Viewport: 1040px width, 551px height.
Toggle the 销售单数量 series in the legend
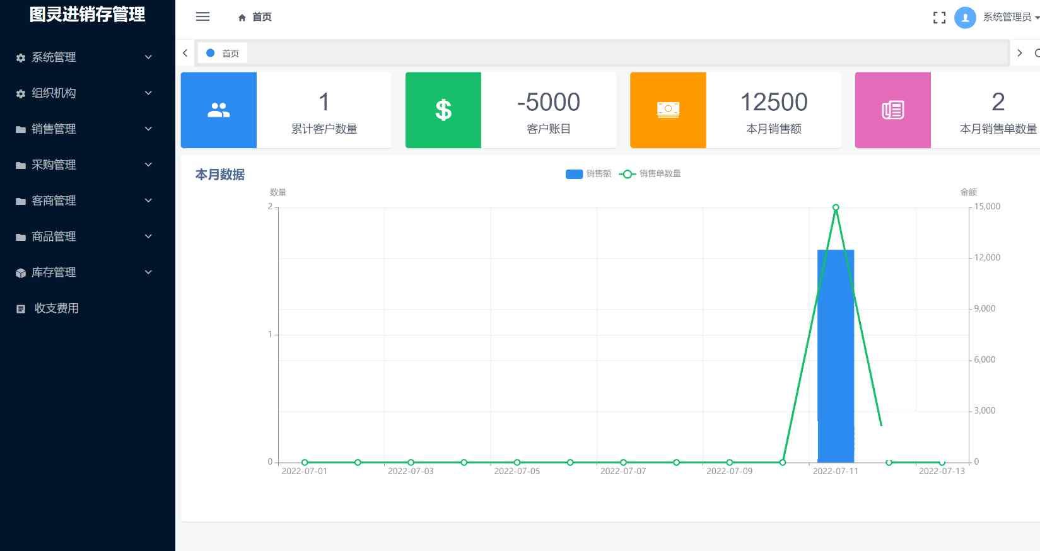point(650,174)
